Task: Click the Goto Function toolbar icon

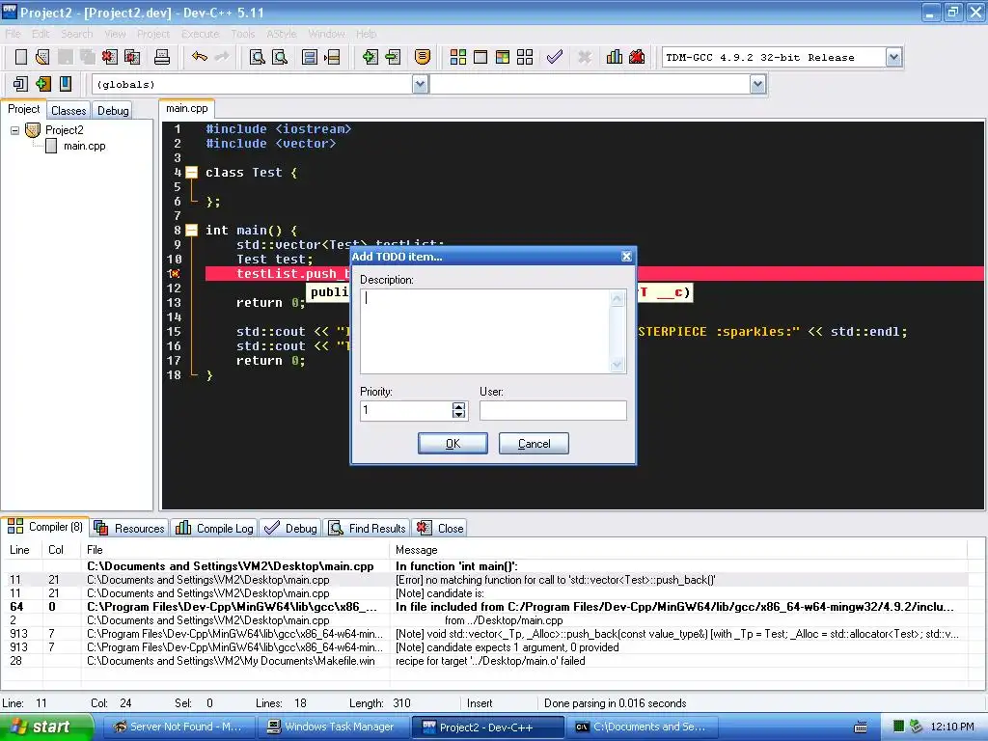Action: click(310, 57)
